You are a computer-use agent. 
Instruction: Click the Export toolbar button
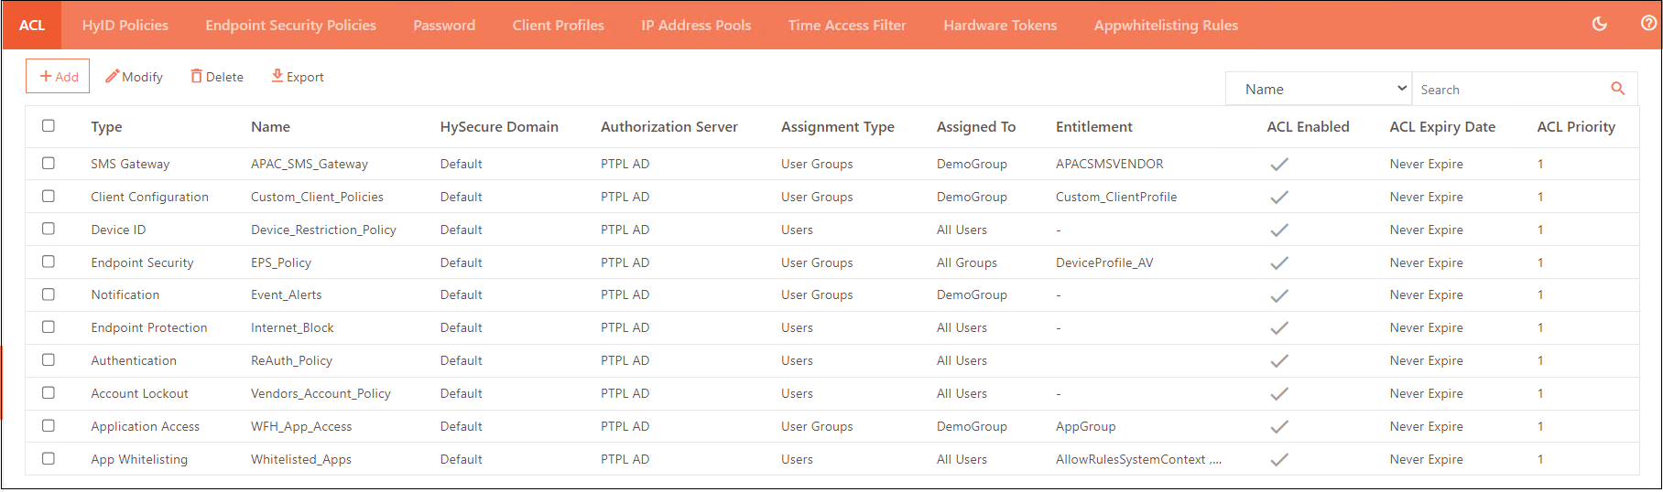pos(298,77)
